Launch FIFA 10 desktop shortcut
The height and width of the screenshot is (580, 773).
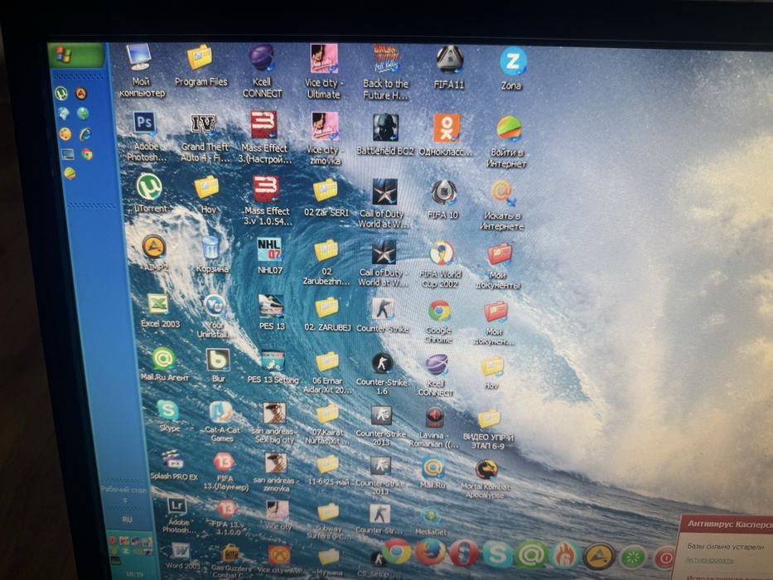click(443, 199)
